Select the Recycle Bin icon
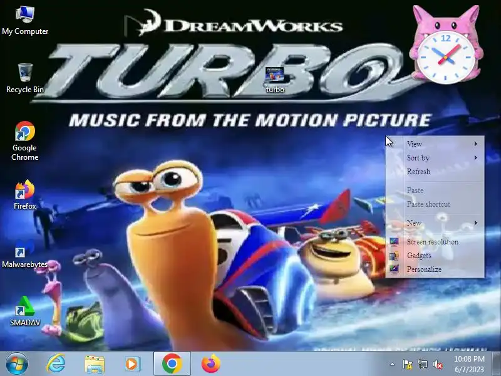Viewport: 501px width, 376px height. [x=25, y=78]
